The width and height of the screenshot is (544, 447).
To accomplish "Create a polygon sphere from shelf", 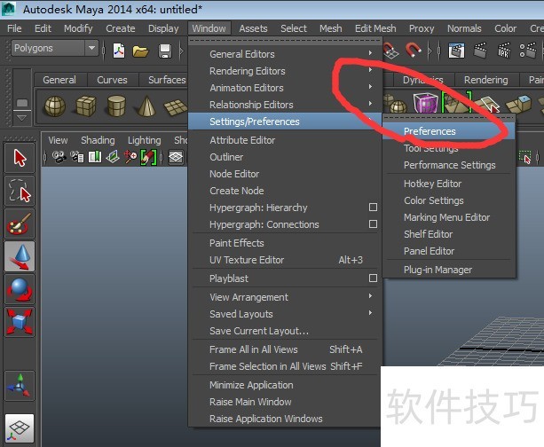I will [x=55, y=106].
